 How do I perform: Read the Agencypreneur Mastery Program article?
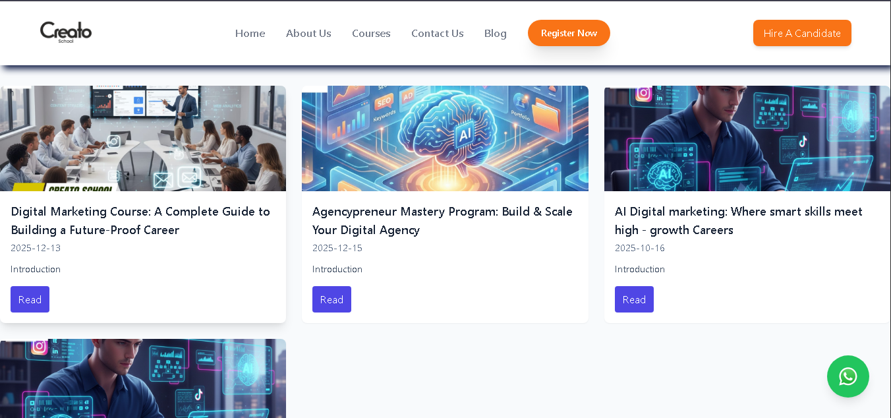tap(331, 299)
